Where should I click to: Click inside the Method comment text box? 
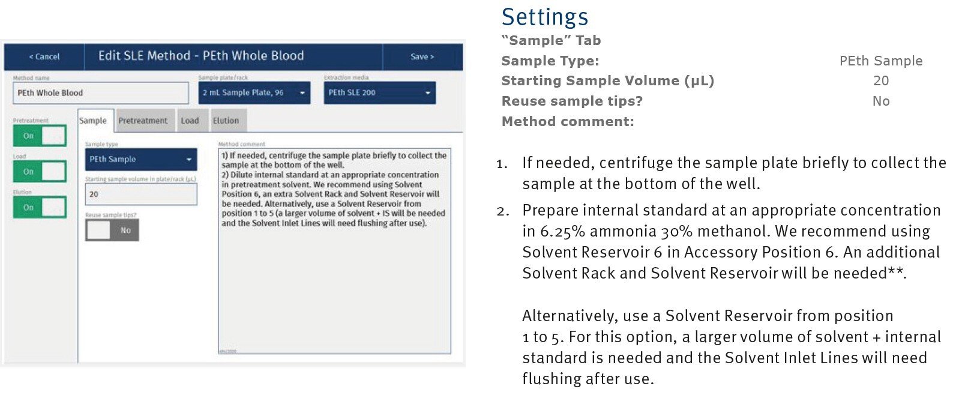pyautogui.click(x=334, y=282)
